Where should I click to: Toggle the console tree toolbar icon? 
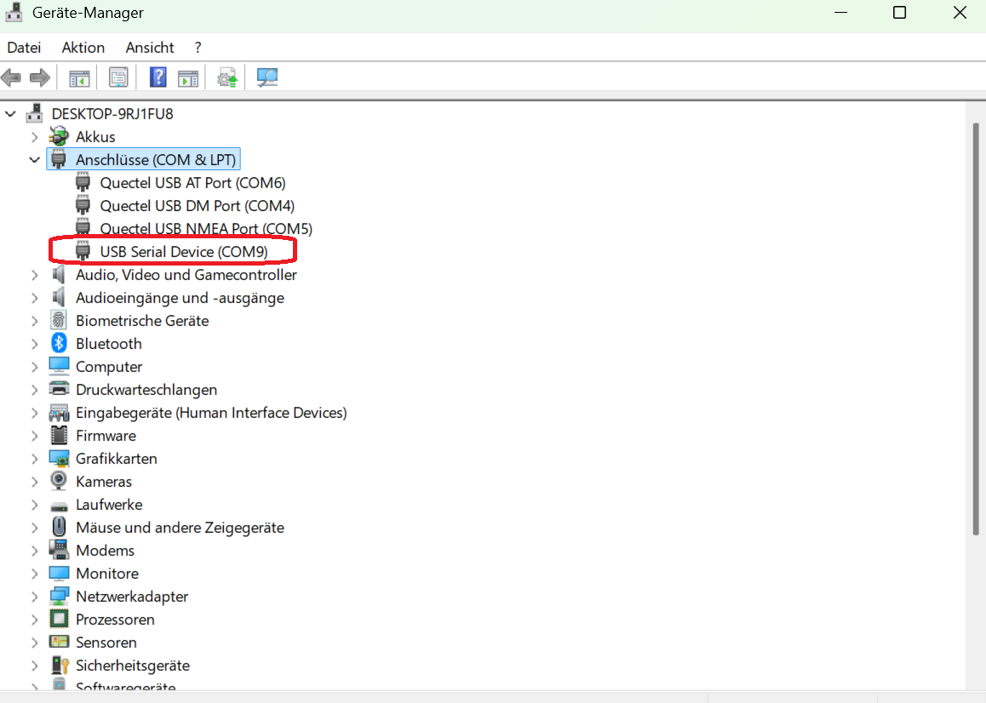point(79,78)
